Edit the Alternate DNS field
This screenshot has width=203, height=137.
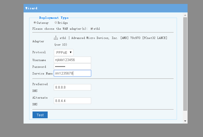coord(72,101)
